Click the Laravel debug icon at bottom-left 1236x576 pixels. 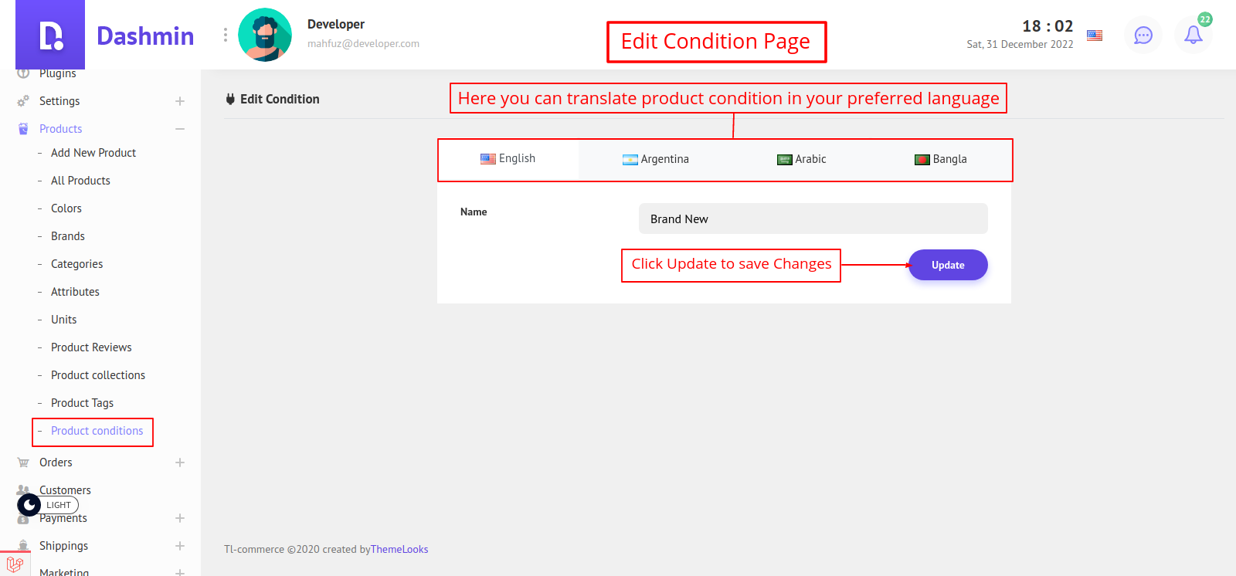pos(15,564)
